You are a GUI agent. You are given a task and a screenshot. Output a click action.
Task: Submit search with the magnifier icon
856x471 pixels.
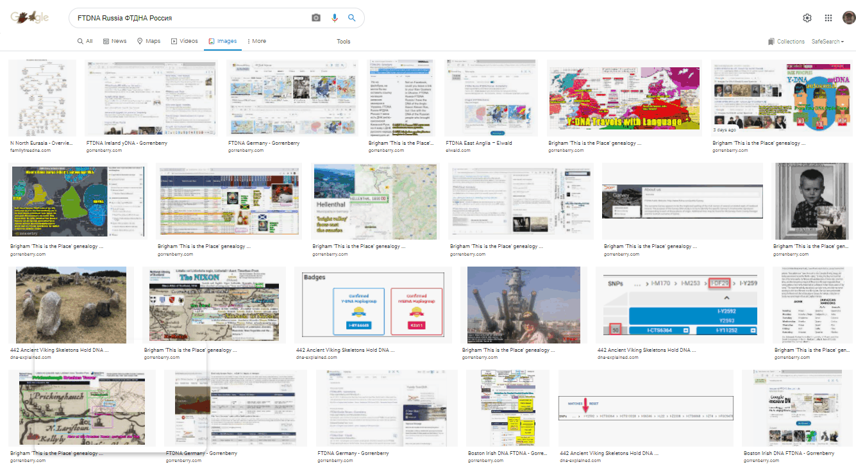point(352,18)
